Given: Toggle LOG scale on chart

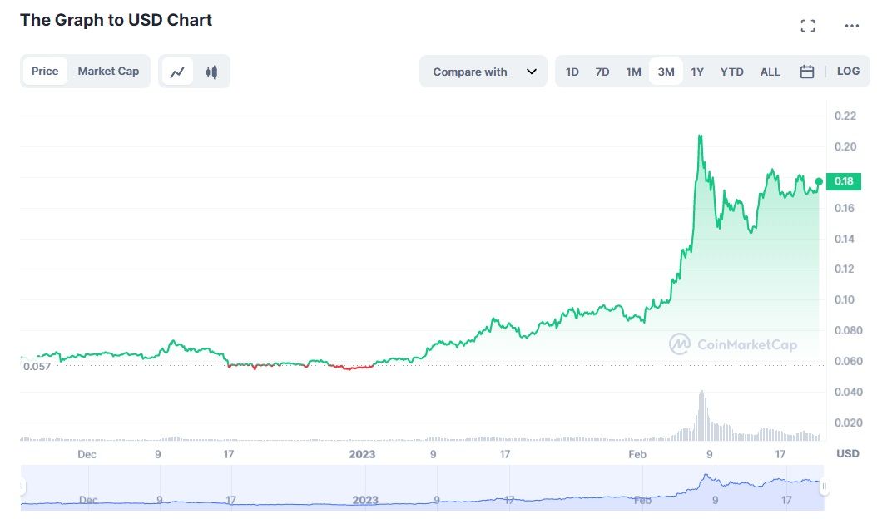Looking at the screenshot, I should (848, 72).
